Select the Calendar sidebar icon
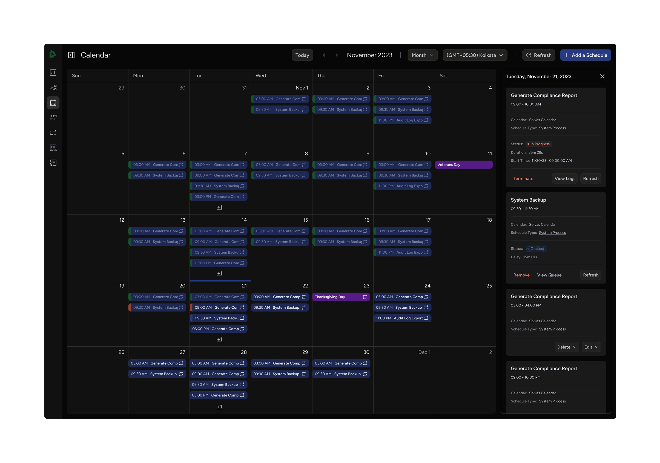This screenshot has height=463, width=660. pos(53,103)
